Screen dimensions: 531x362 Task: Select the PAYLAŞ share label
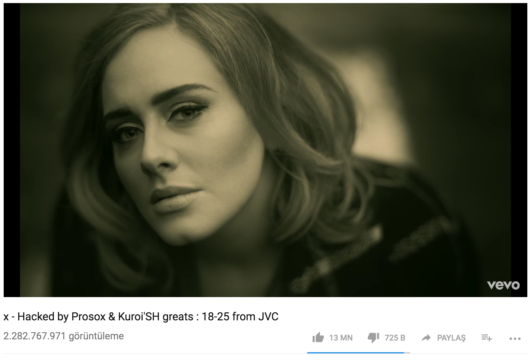[451, 338]
